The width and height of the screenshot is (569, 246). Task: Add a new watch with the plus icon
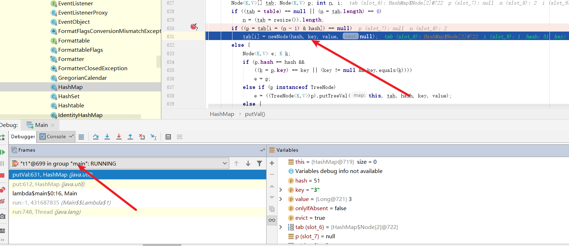[272, 163]
